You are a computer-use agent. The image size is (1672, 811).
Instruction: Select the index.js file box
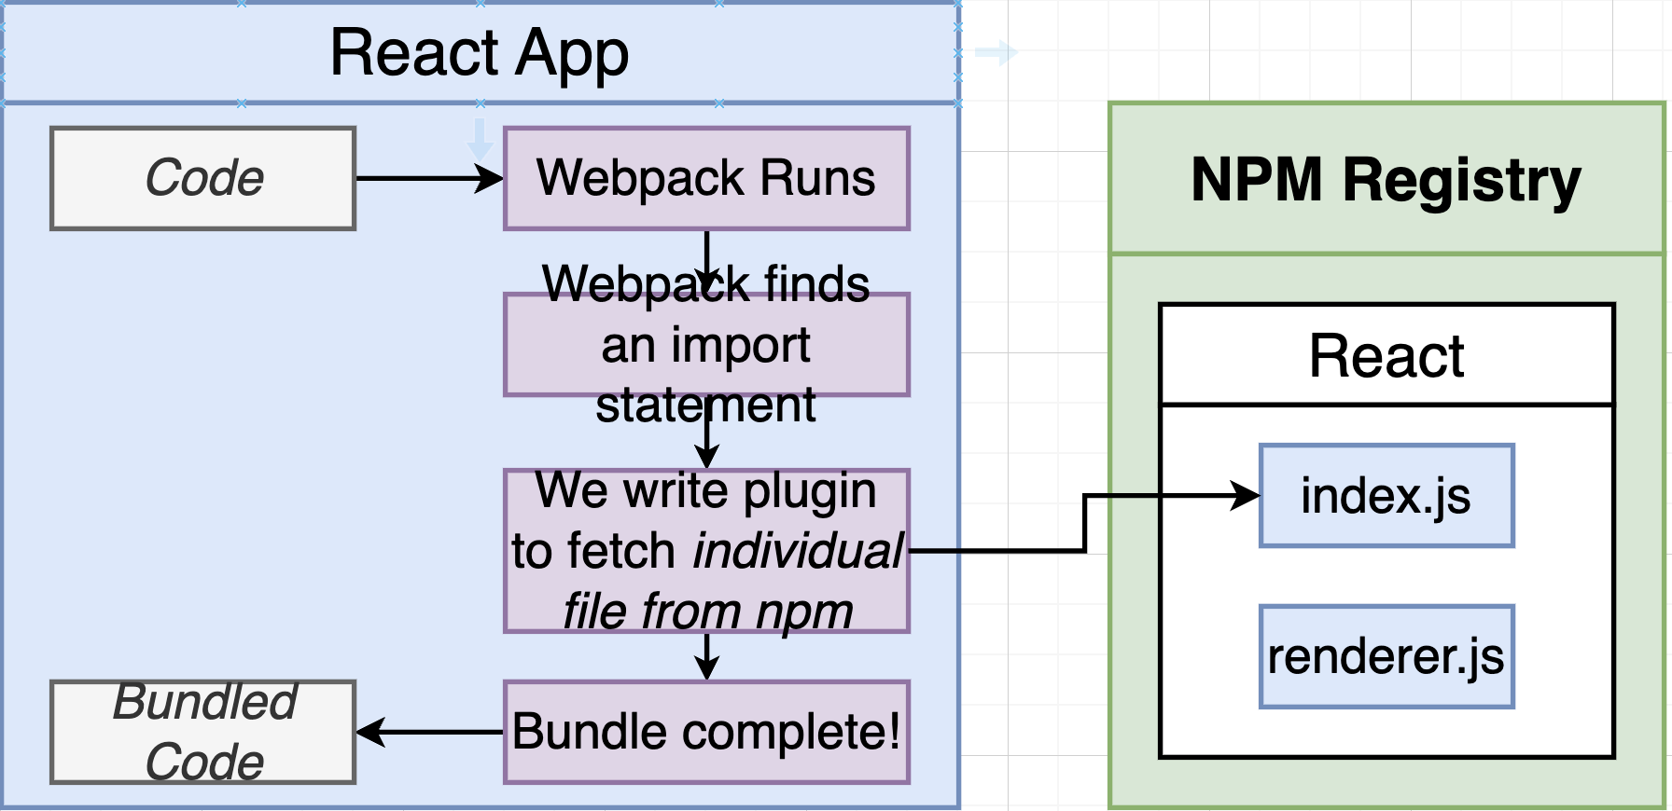click(1386, 496)
